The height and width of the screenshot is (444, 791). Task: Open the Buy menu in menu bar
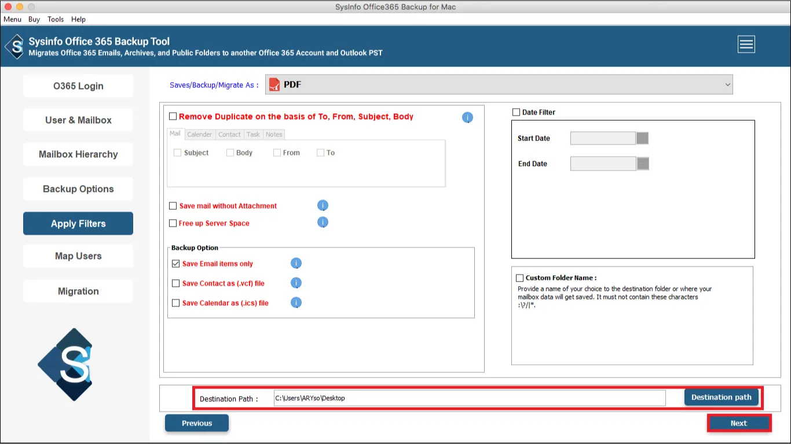pos(34,19)
